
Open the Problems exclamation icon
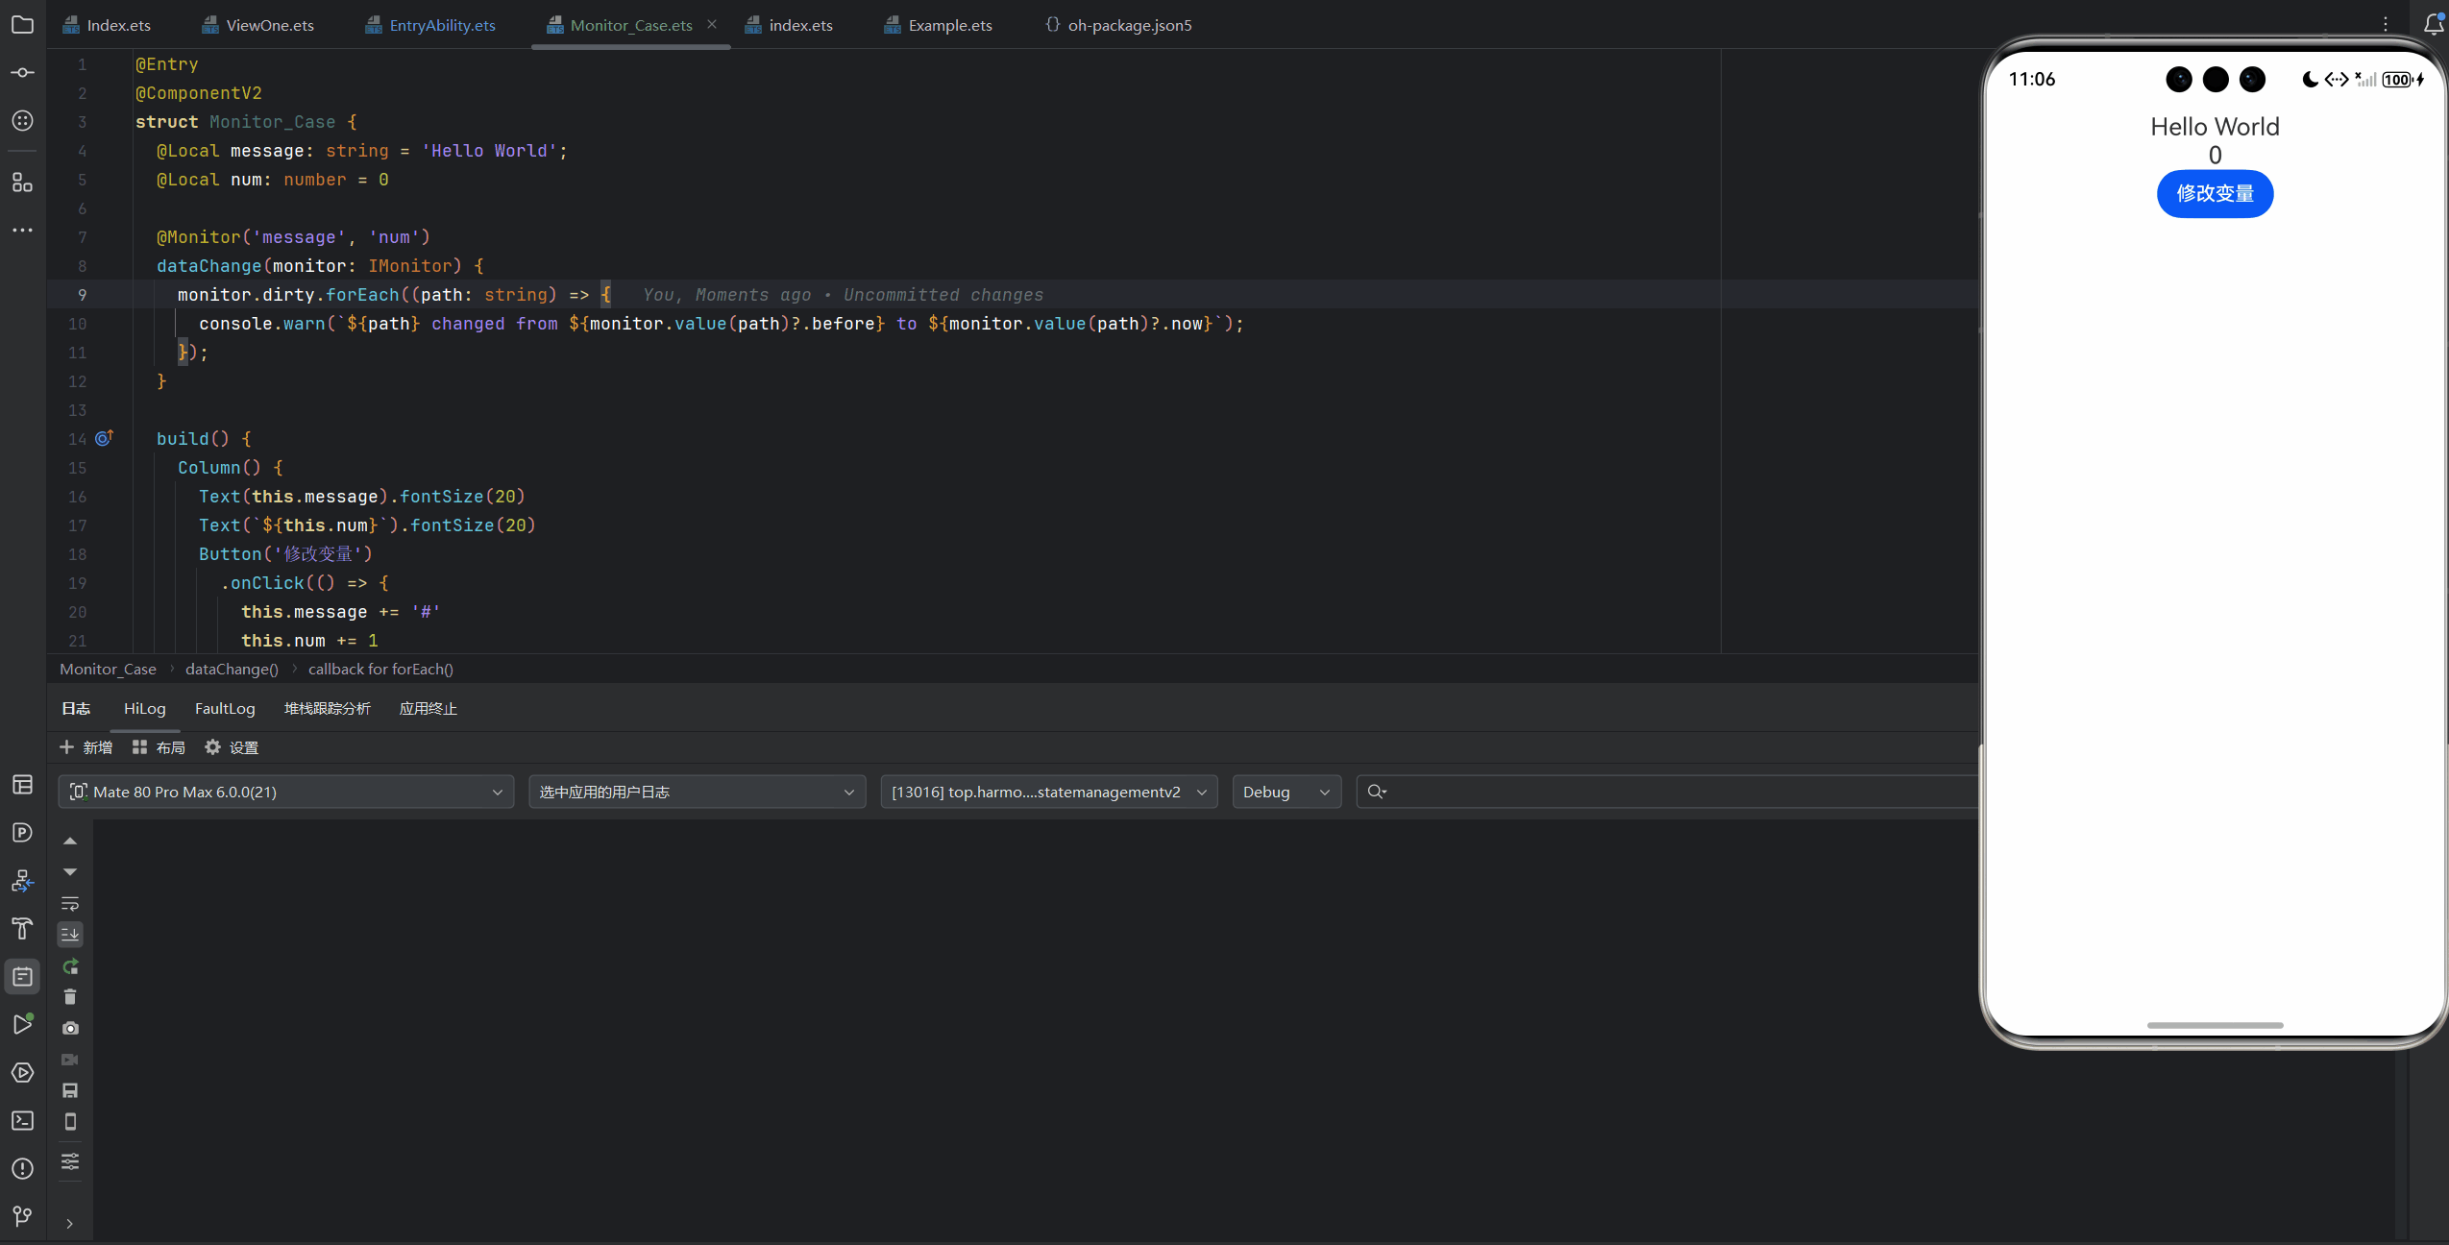click(22, 1168)
